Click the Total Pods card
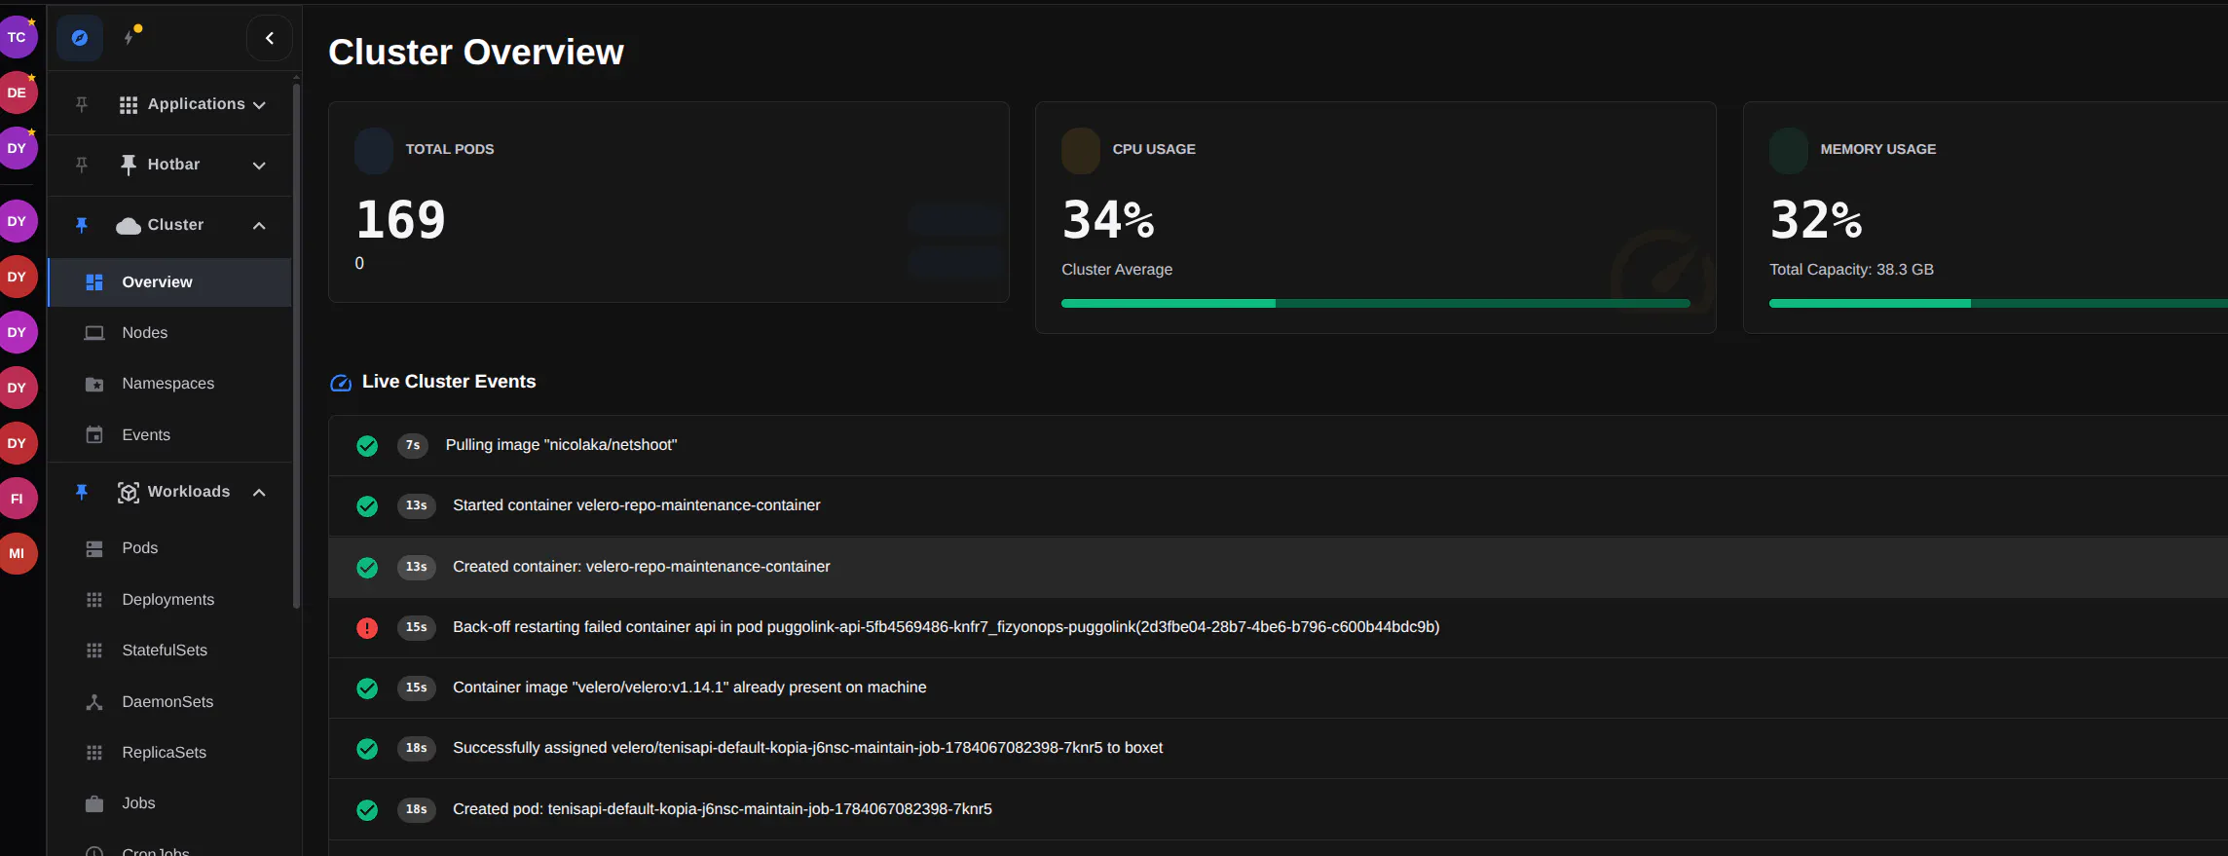The image size is (2228, 856). coord(669,202)
